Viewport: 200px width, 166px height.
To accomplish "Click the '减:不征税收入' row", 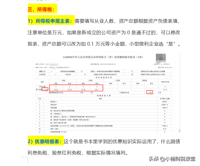I will (x=104, y=114).
